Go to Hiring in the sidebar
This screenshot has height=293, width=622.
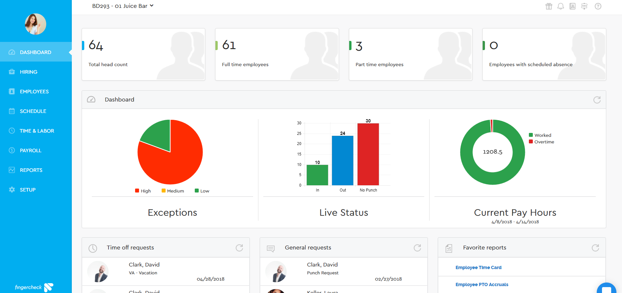click(x=29, y=72)
